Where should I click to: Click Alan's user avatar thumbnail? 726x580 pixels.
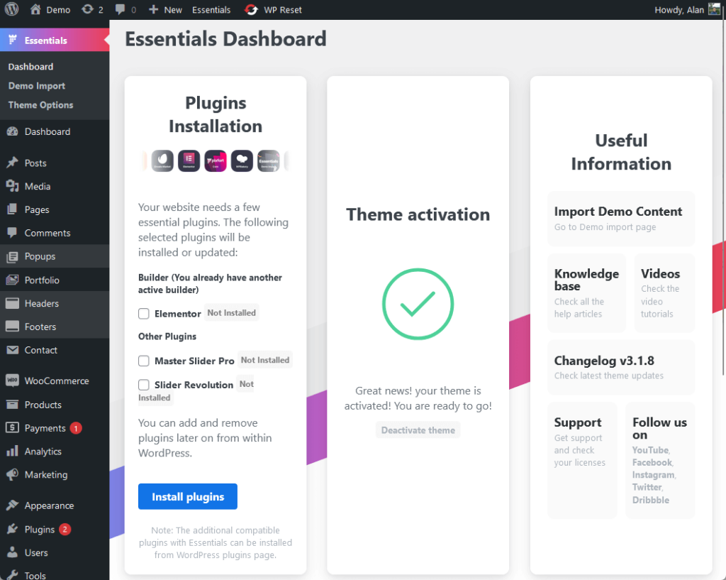pos(715,9)
